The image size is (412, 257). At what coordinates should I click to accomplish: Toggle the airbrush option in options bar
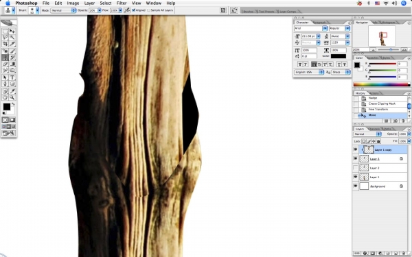(x=127, y=10)
